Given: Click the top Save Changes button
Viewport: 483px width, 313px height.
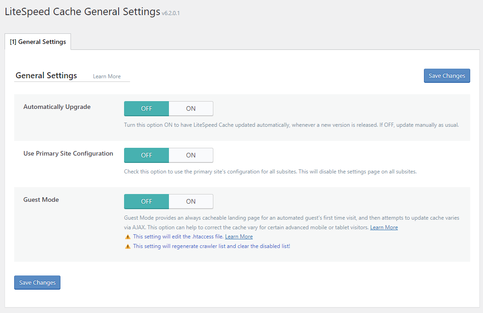Looking at the screenshot, I should [x=447, y=76].
